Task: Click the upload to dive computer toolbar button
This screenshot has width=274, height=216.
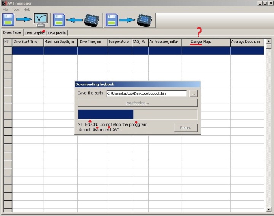Action: tap(129, 19)
